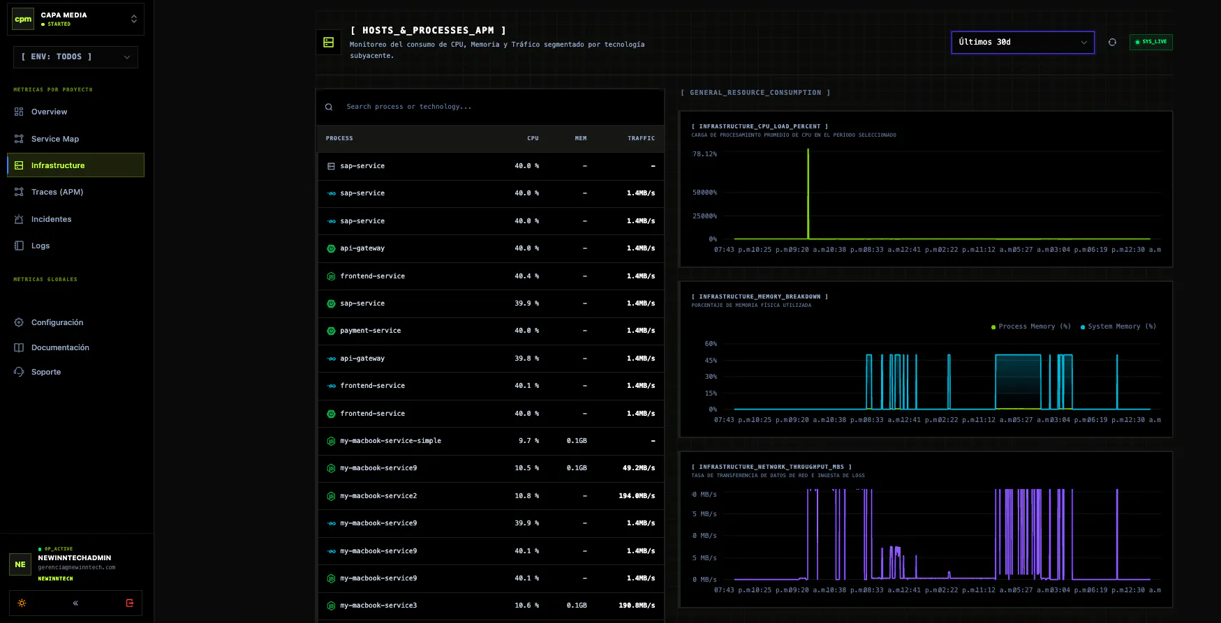Viewport: 1221px width, 623px height.
Task: Open Configuración settings page
Action: [x=75, y=322]
